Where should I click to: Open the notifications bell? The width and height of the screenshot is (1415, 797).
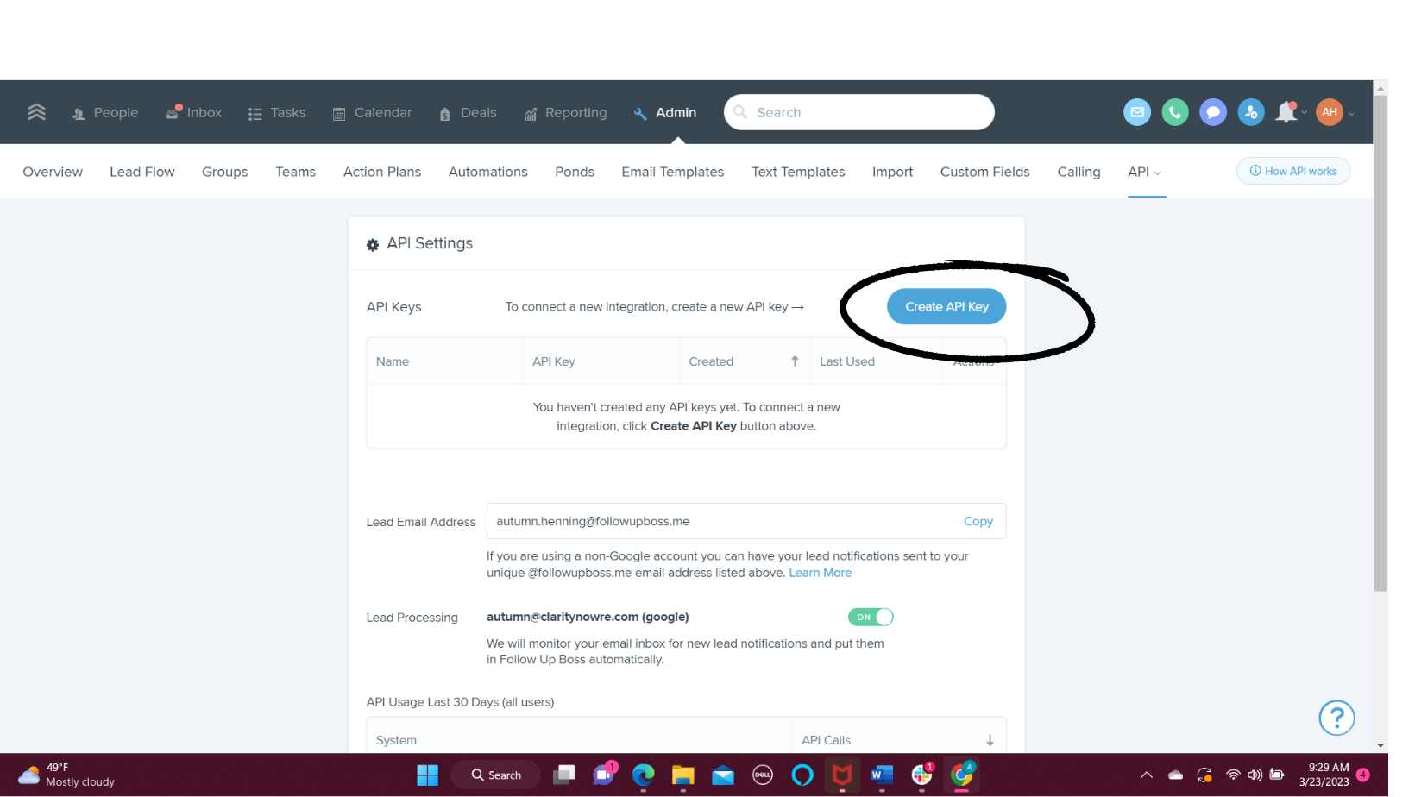pyautogui.click(x=1287, y=112)
